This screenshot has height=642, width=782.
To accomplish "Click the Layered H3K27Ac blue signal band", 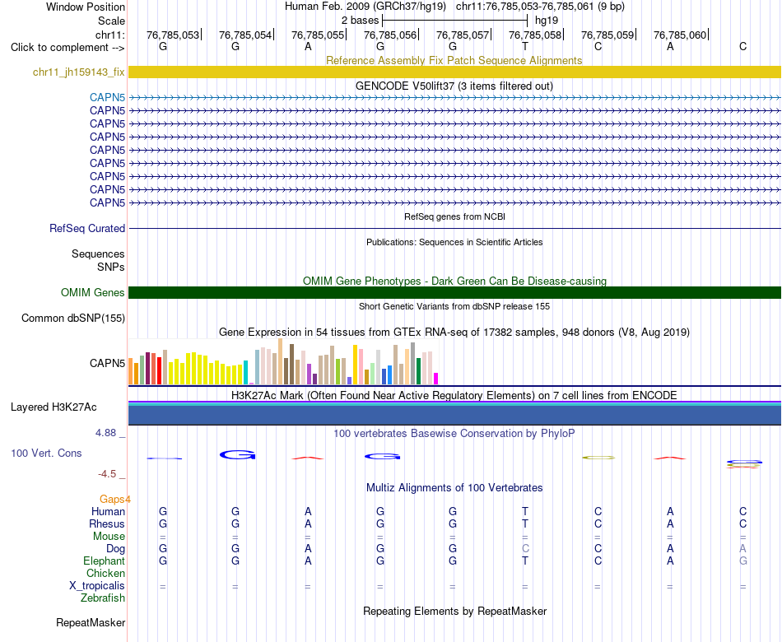I will click(454, 415).
